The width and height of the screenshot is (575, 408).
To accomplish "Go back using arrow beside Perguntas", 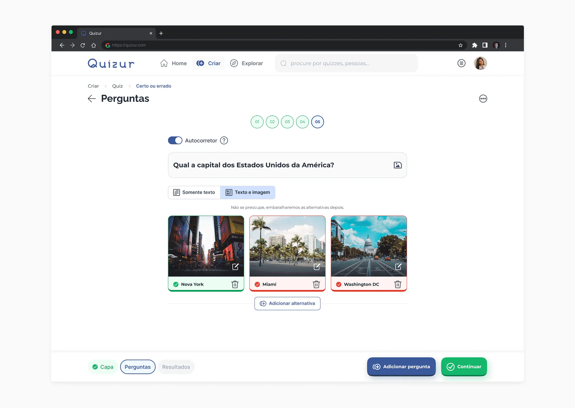I will coord(92,99).
